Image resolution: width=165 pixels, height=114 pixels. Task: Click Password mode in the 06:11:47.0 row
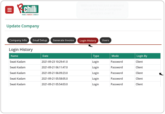click(117, 67)
